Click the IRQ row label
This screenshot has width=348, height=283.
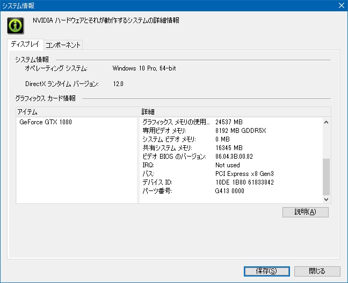tap(148, 165)
